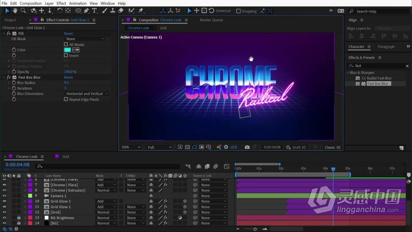Open the Fill Mask dropdown
Viewport: 412px width, 232px height.
[85, 39]
